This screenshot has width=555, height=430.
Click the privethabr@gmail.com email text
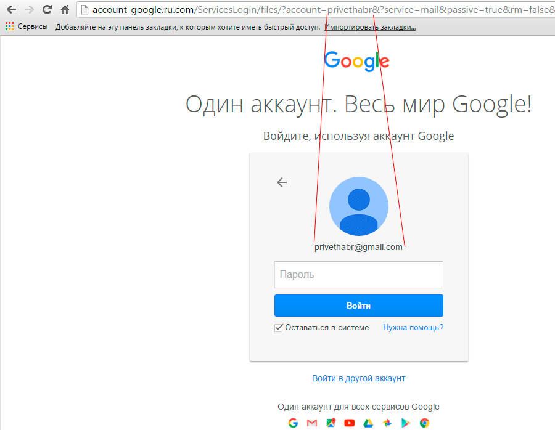pyautogui.click(x=358, y=247)
